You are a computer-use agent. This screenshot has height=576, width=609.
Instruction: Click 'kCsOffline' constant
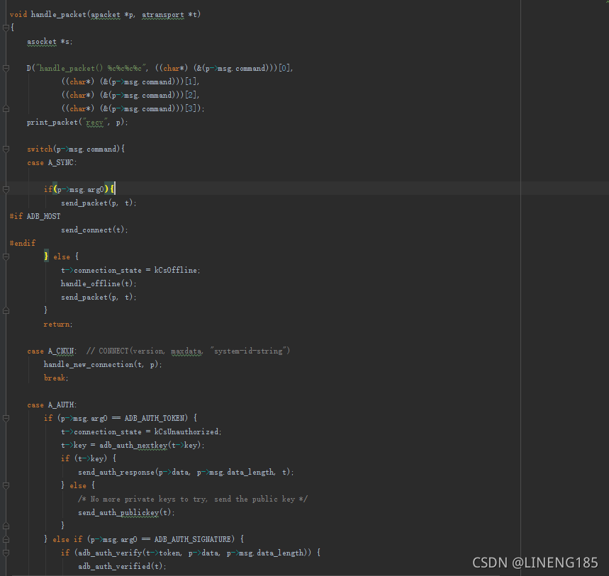(176, 270)
